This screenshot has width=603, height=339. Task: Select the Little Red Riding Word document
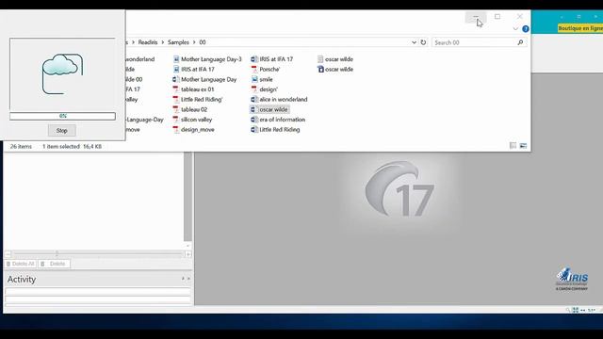(x=275, y=130)
